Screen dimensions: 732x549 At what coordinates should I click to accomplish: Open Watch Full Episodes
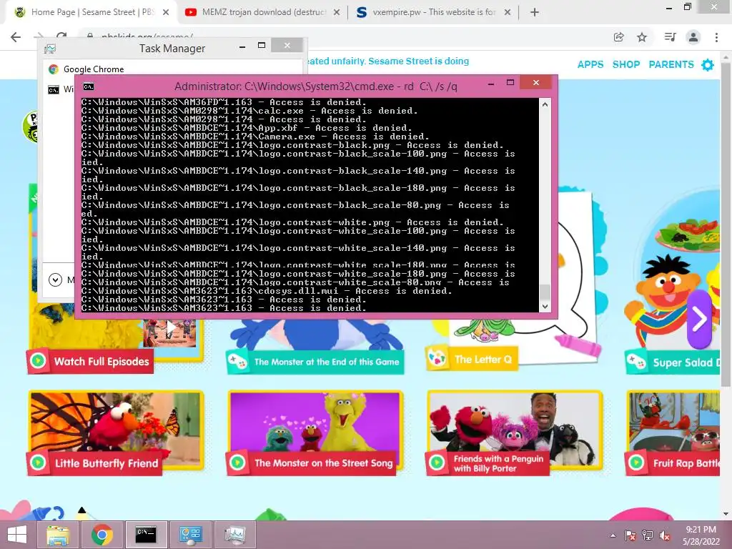(91, 361)
